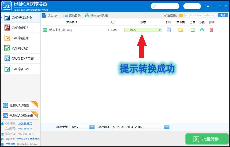Click the 状态 column header
This screenshot has height=147, width=230.
143,22
